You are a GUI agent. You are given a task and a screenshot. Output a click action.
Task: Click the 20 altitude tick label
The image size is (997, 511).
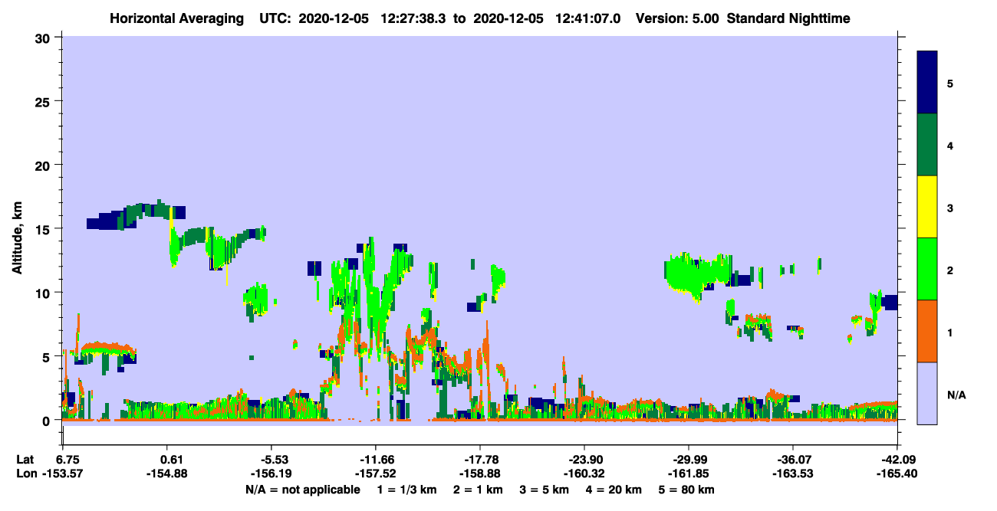coord(44,165)
